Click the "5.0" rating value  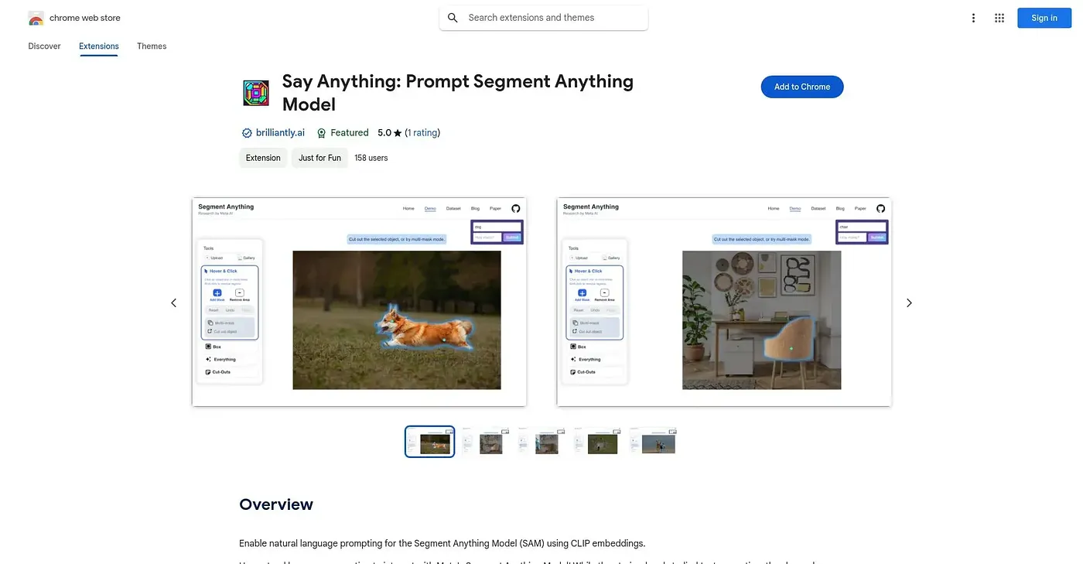[x=384, y=133]
